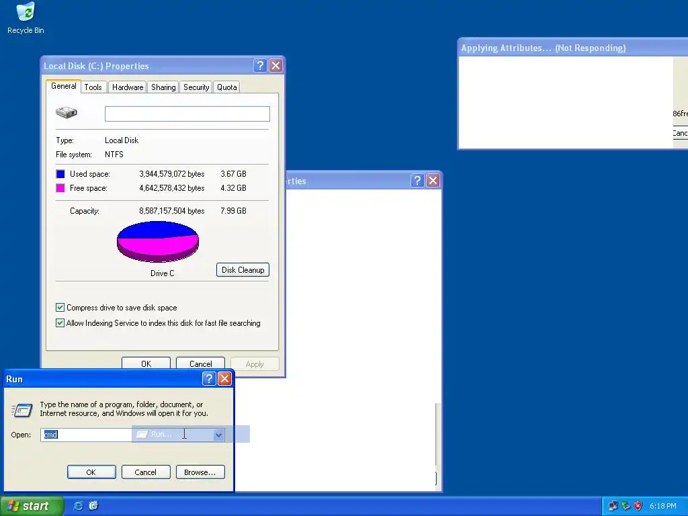Viewport: 688px width, 516px height.
Task: Click the help button of the background Properties window
Action: point(417,180)
